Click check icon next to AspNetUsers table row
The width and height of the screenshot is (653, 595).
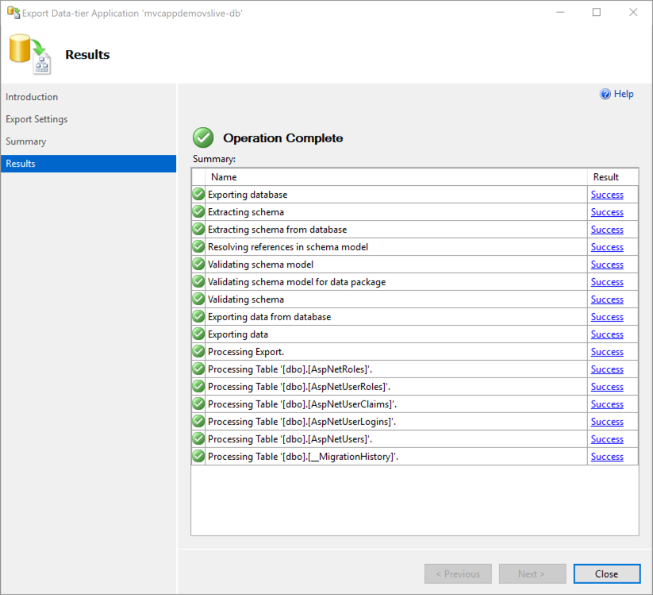pyautogui.click(x=198, y=439)
